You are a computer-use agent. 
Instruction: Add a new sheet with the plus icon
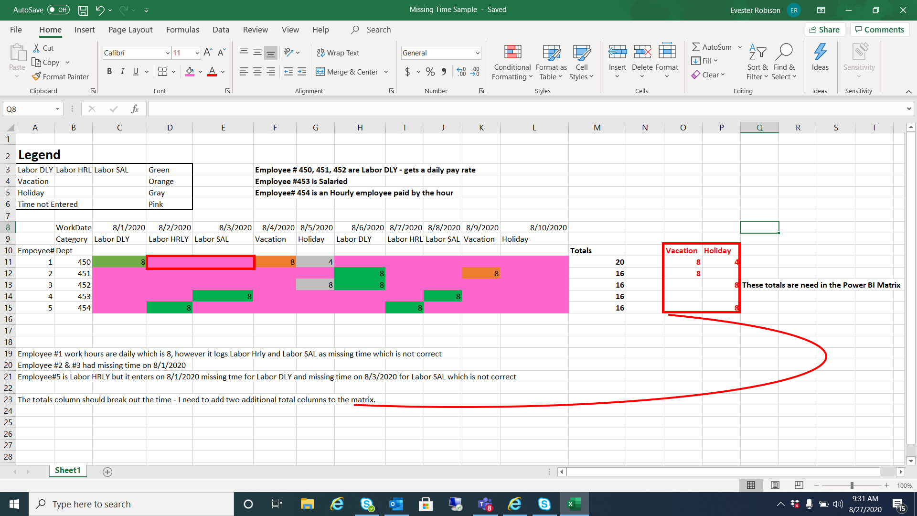(x=107, y=472)
